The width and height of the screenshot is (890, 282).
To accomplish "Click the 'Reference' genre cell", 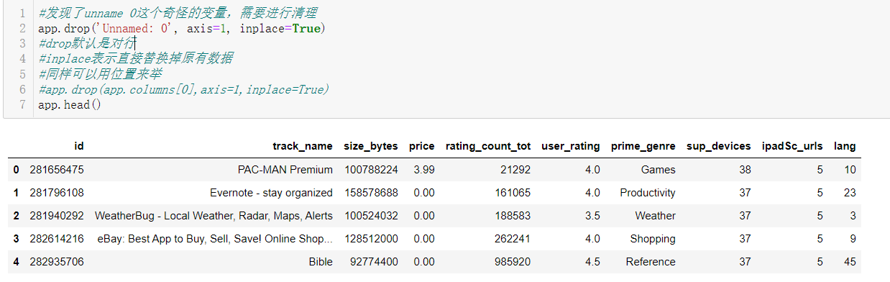I will pyautogui.click(x=651, y=262).
